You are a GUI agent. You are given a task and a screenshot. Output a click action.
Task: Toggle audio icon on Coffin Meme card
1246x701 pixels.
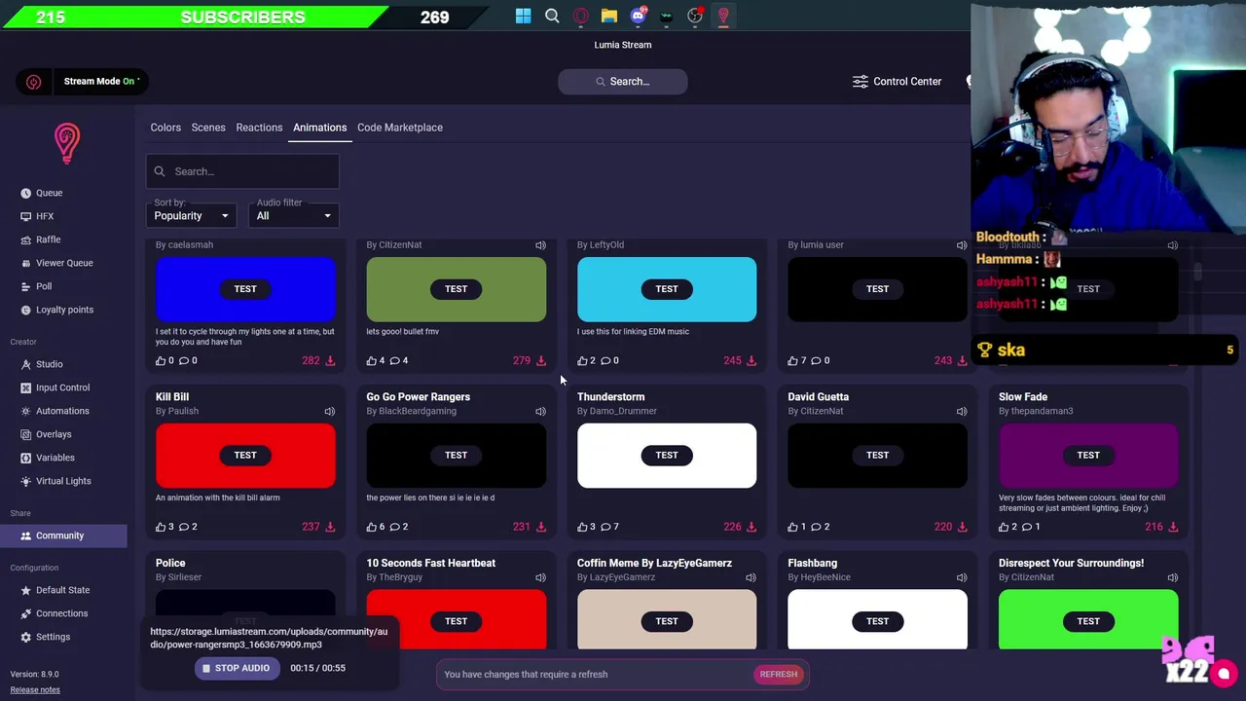[751, 577]
